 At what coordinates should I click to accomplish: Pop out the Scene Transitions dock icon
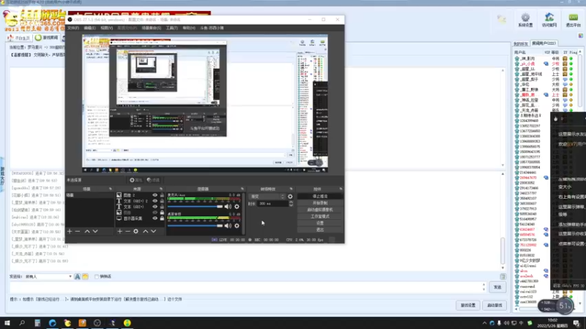(291, 189)
